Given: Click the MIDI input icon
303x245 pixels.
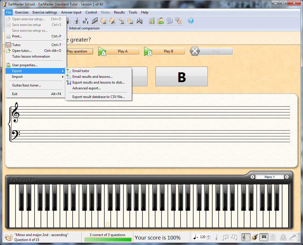Looking at the screenshot, I should [x=283, y=237].
